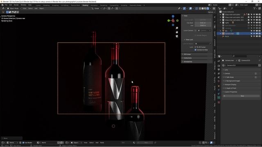The width and height of the screenshot is (262, 147).
Task: Click select box tool icon in header
Action: point(7,12)
